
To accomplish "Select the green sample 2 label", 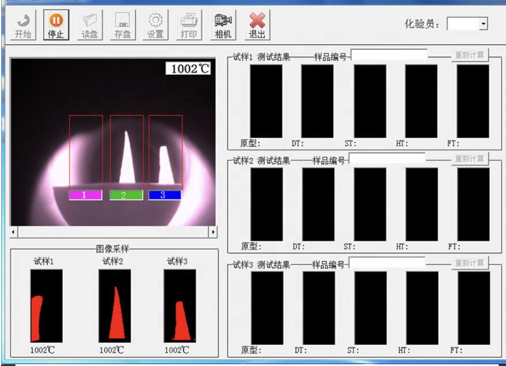I will click(125, 195).
